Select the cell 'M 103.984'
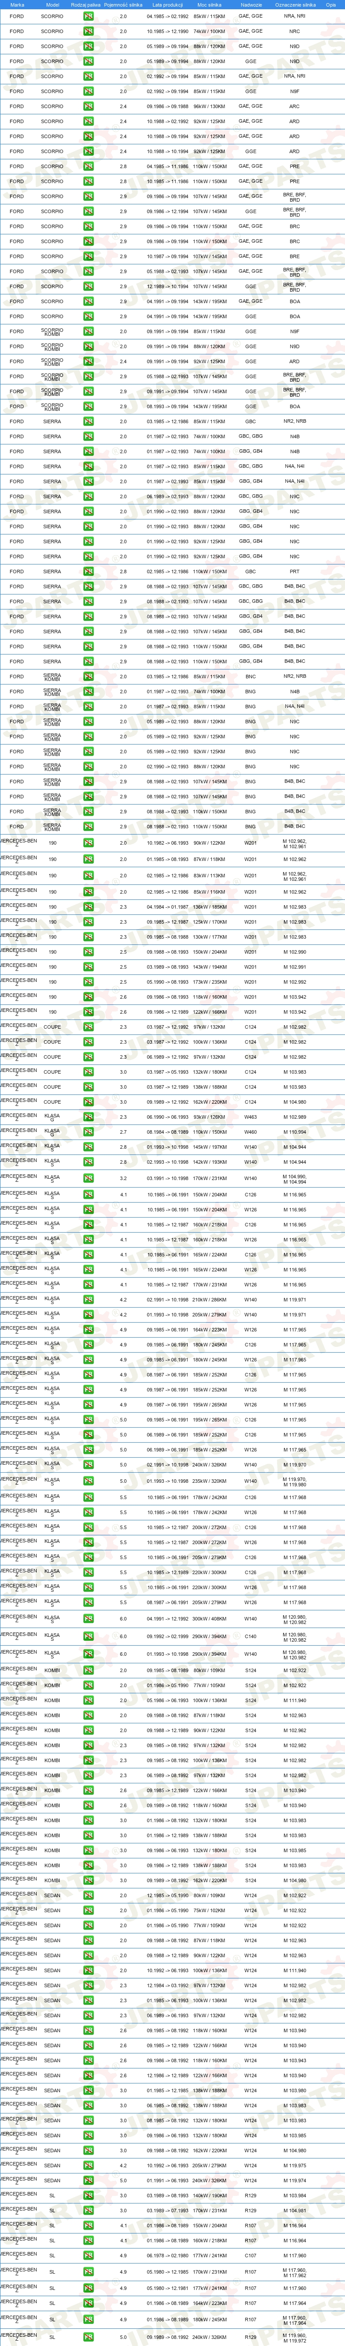 coord(295,2196)
